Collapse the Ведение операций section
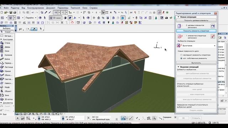 [178, 67]
